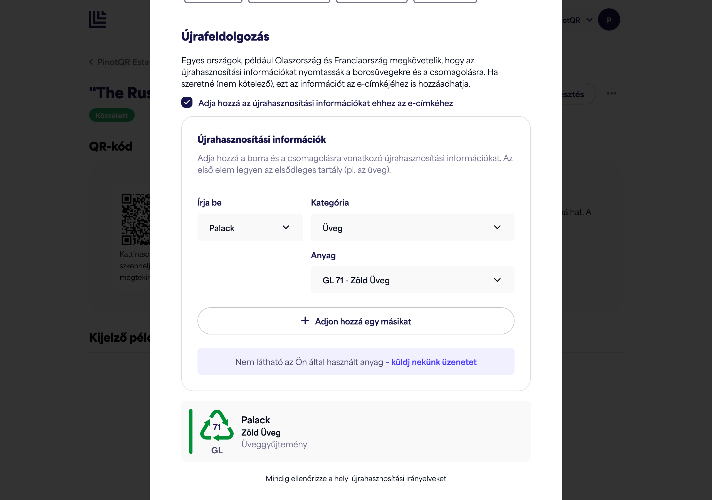Screen dimensions: 712x500
Task: Click the app logo in header
Action: tap(97, 19)
